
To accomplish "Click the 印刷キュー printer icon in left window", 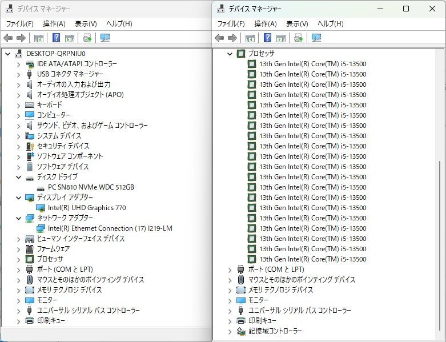I will pyautogui.click(x=30, y=321).
